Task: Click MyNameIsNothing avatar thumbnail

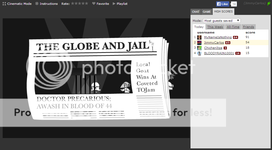Action: click(199, 37)
